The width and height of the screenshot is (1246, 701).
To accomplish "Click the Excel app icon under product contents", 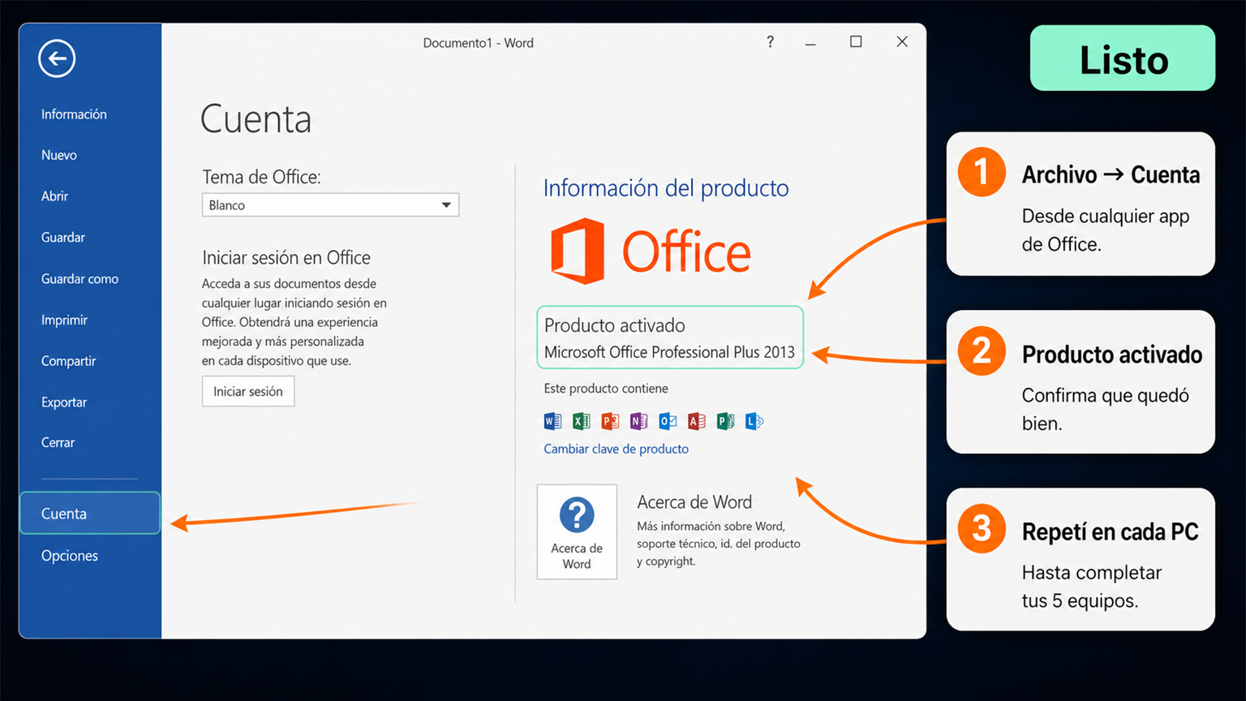I will (582, 421).
